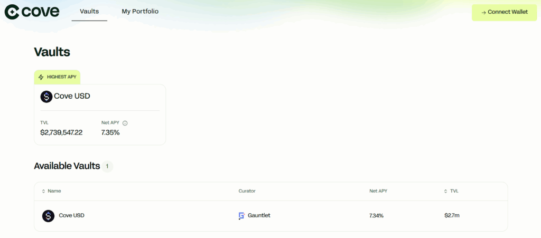Viewport: 541px width, 238px height.
Task: Click the Gauntlet curator name
Action: pyautogui.click(x=259, y=215)
